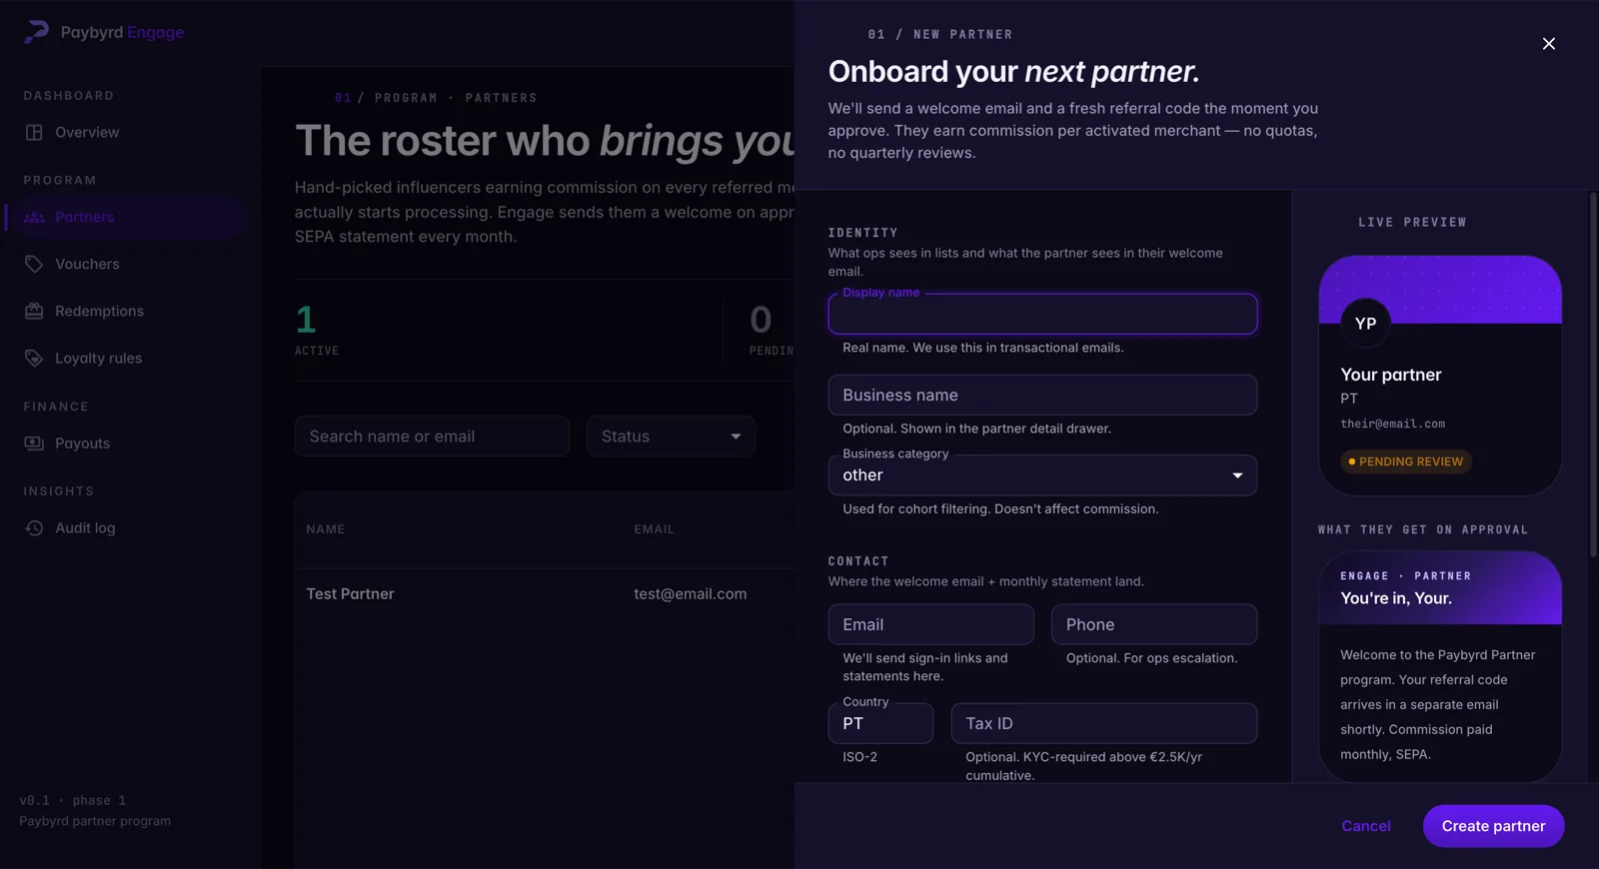The image size is (1599, 869).
Task: Click the pending count 0 stat
Action: 761,321
